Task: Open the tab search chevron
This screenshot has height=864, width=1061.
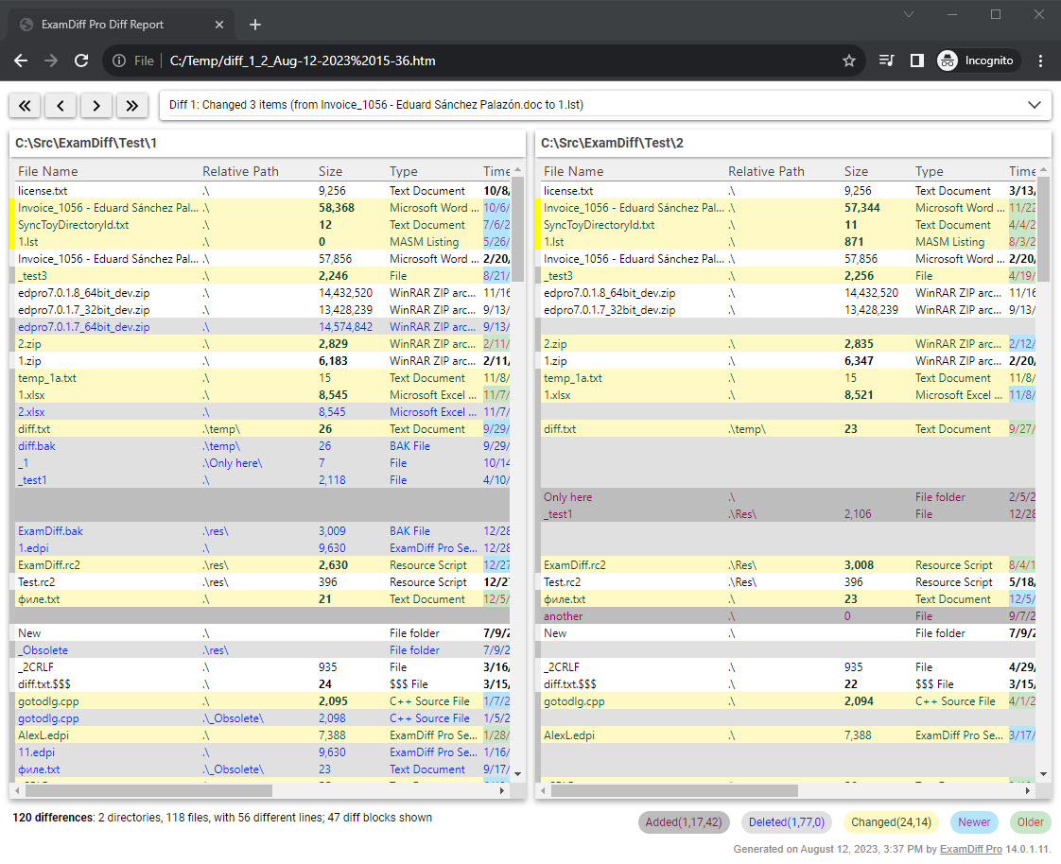Action: pos(909,14)
